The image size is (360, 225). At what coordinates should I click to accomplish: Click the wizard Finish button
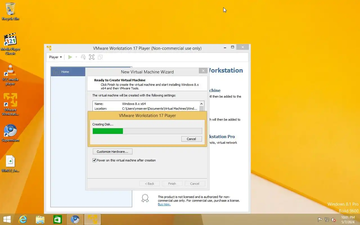pyautogui.click(x=172, y=184)
